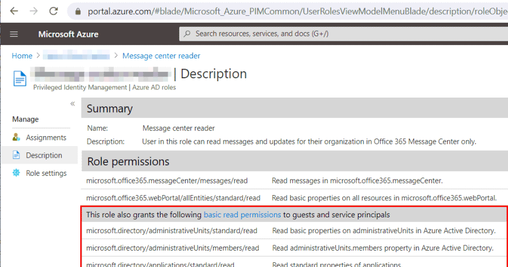The height and width of the screenshot is (267, 508).
Task: Click the search magnifier icon
Action: [187, 34]
